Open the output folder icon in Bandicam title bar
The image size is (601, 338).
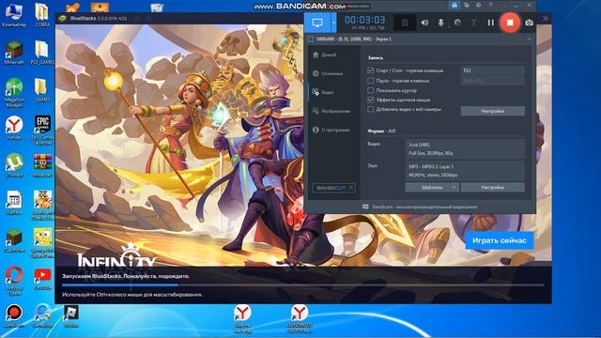[467, 5]
